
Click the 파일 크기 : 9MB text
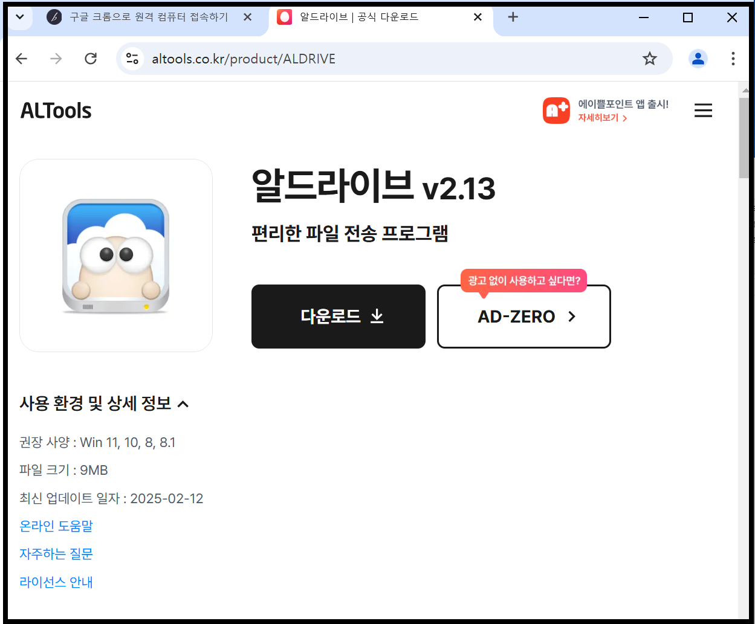pyautogui.click(x=64, y=471)
